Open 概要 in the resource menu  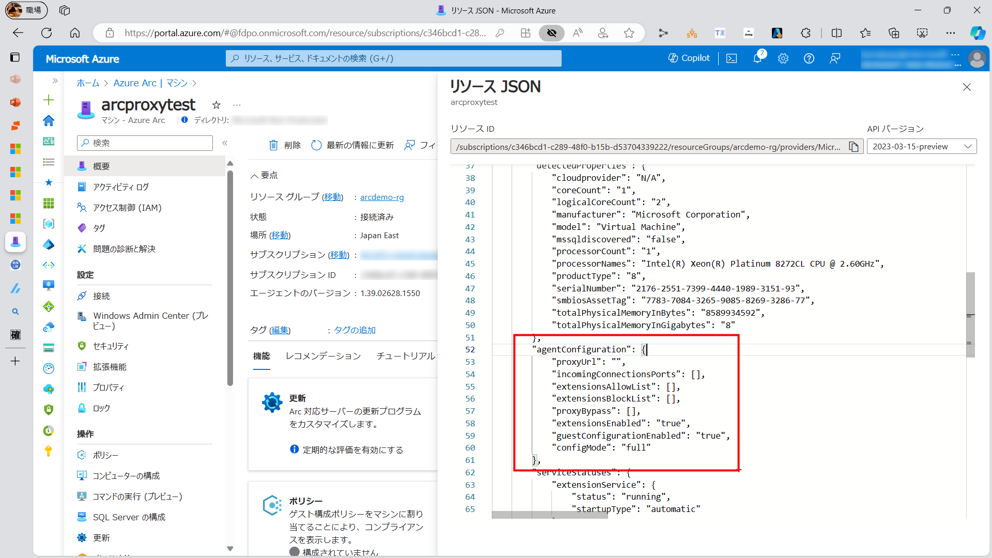click(x=145, y=166)
